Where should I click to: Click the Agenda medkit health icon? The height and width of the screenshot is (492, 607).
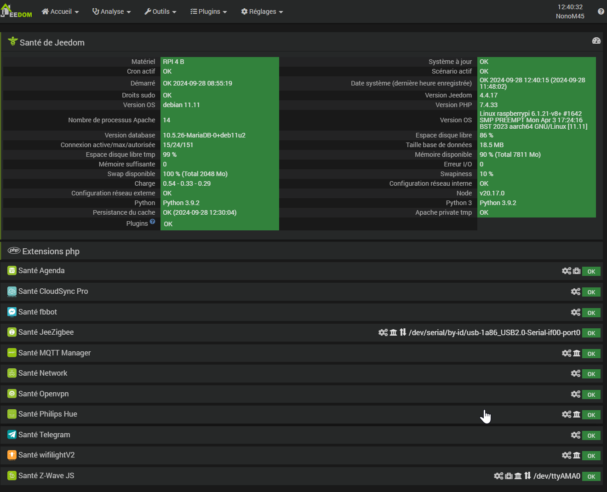pyautogui.click(x=577, y=271)
